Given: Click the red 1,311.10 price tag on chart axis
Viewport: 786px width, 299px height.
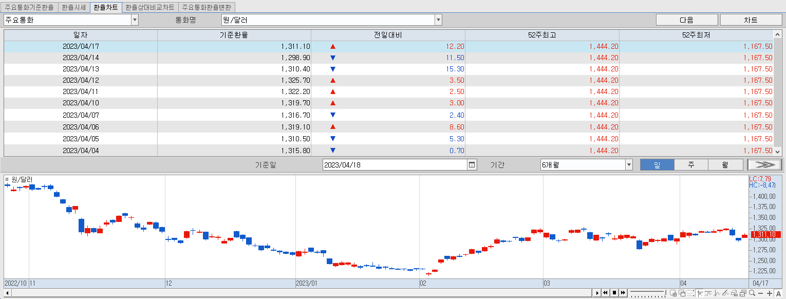Looking at the screenshot, I should point(765,235).
